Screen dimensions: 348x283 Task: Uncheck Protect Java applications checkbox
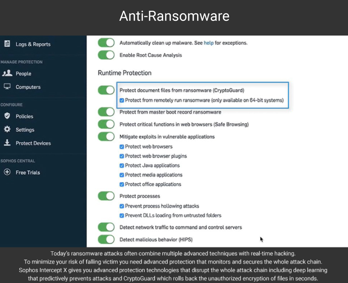pos(122,166)
